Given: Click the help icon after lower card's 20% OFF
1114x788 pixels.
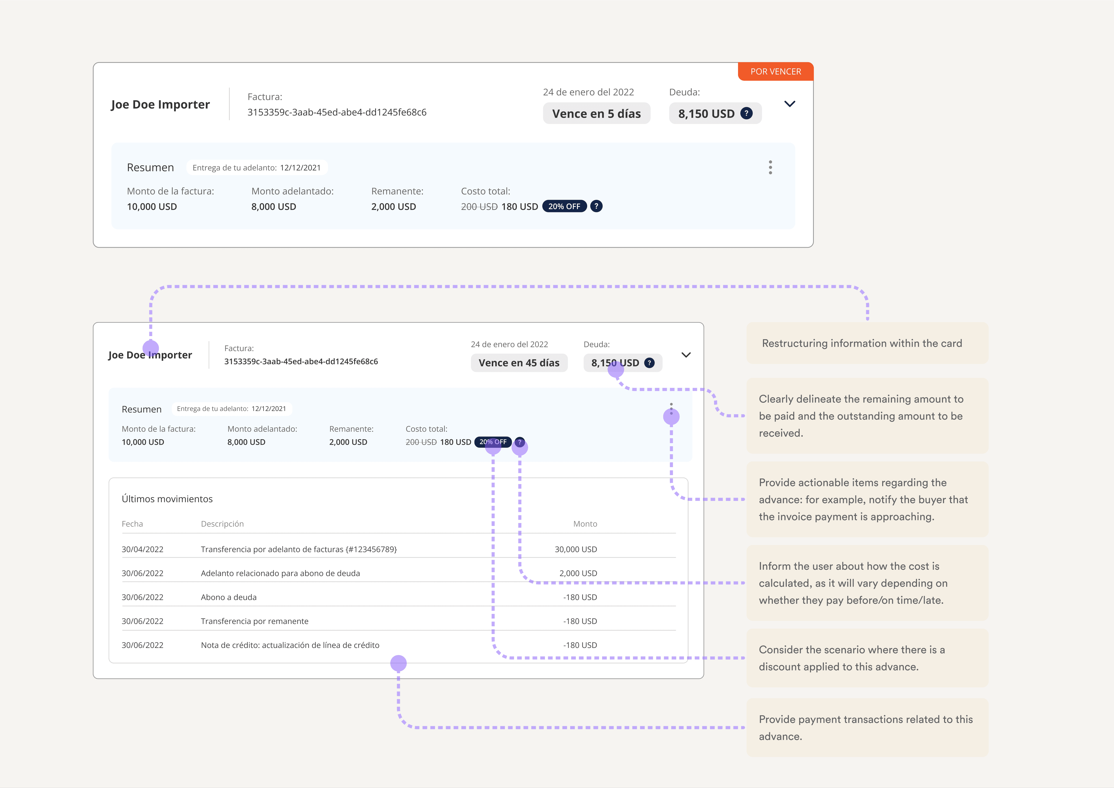Looking at the screenshot, I should 519,442.
